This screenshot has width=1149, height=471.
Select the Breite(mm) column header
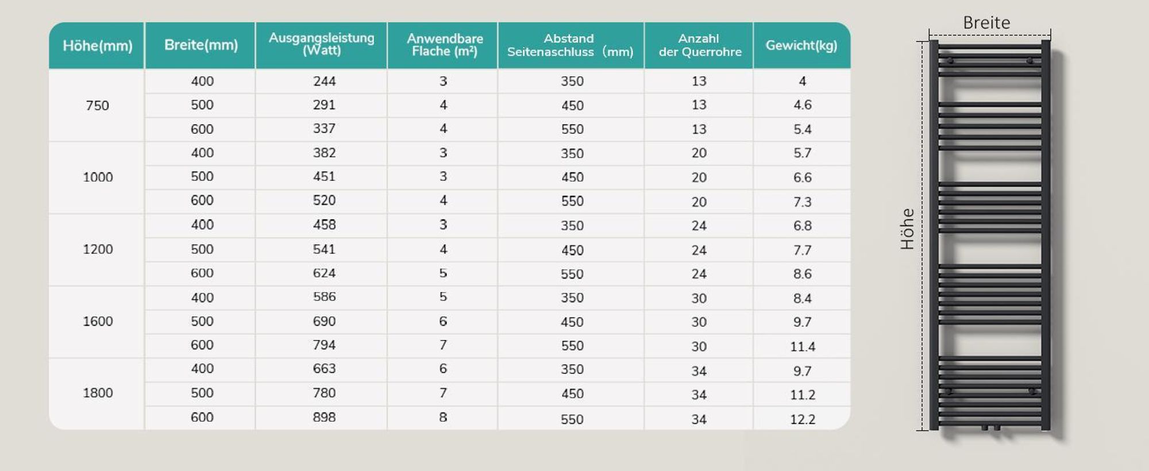click(x=201, y=45)
